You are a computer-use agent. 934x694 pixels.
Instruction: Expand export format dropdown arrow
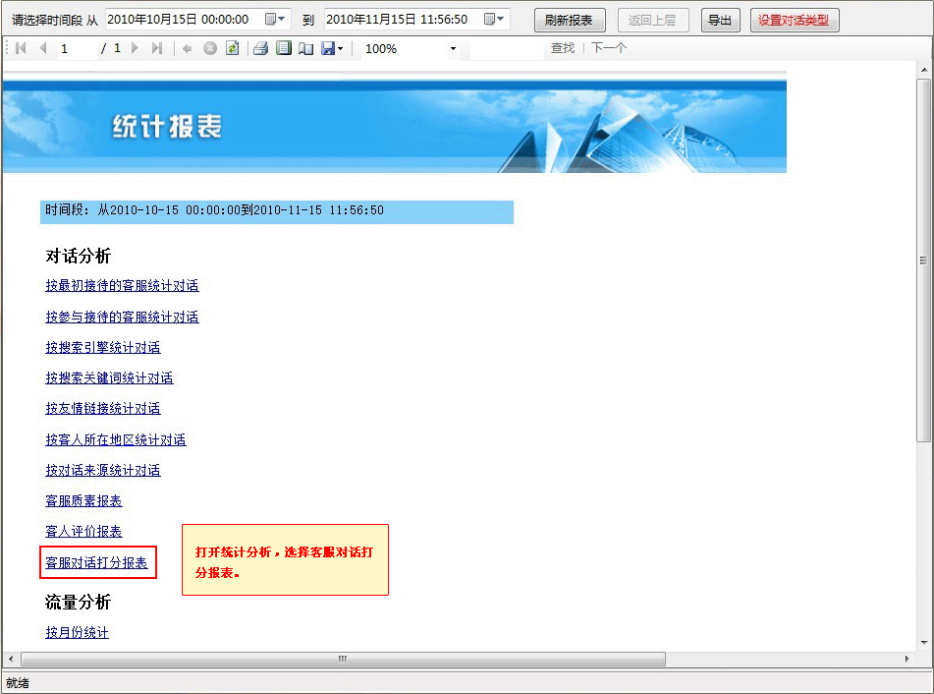click(340, 49)
